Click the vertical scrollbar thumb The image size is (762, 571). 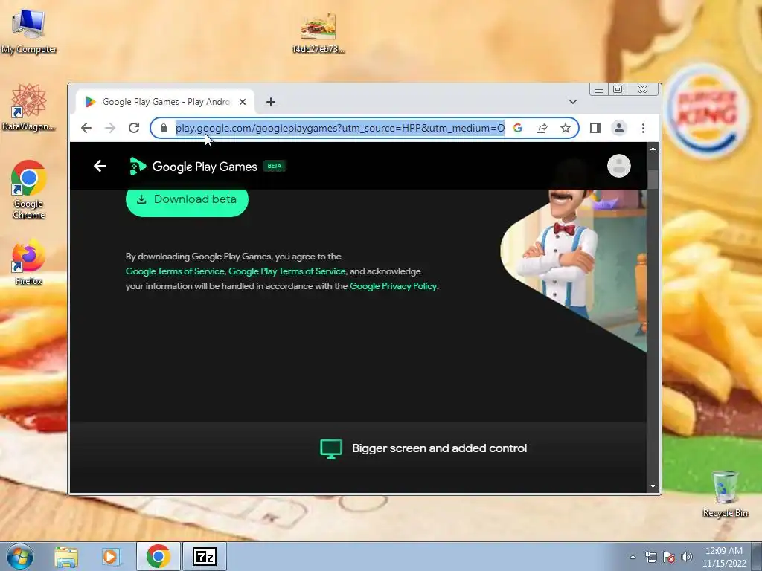click(653, 179)
